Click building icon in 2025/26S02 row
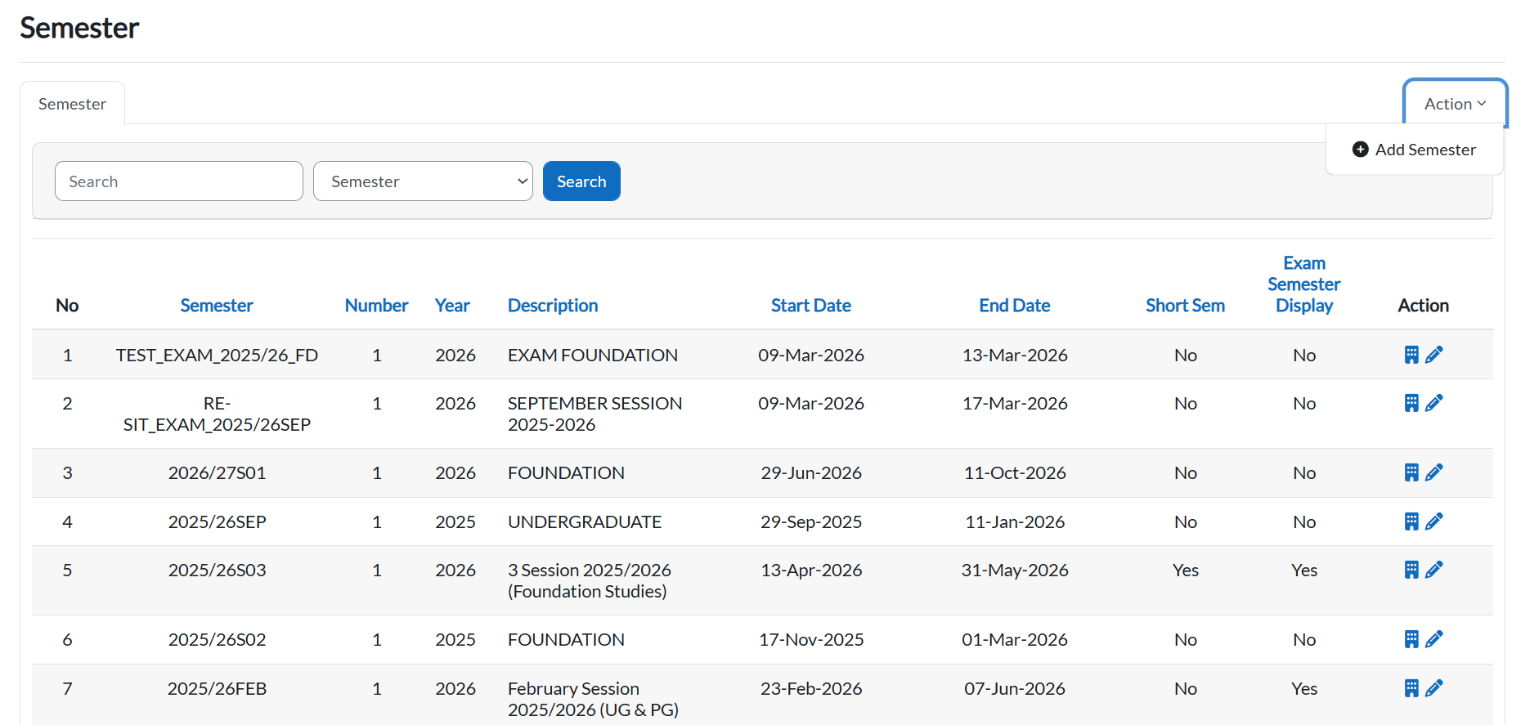Screen dimensions: 1521x725 1411,639
